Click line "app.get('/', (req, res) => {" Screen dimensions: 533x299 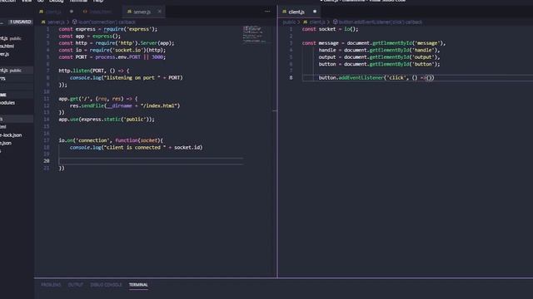coord(98,99)
